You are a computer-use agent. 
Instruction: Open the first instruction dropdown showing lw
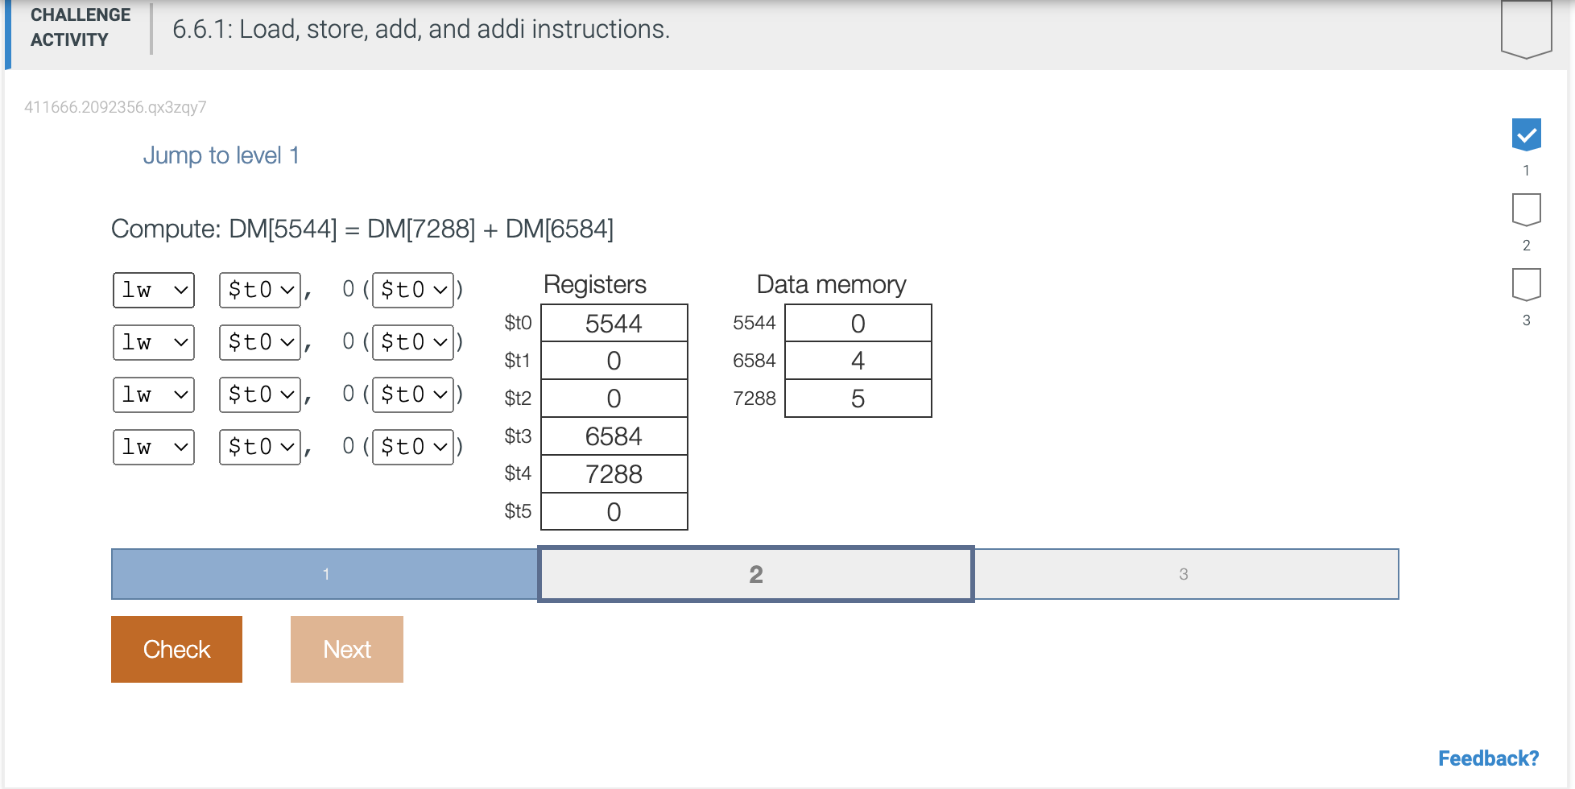coord(153,289)
